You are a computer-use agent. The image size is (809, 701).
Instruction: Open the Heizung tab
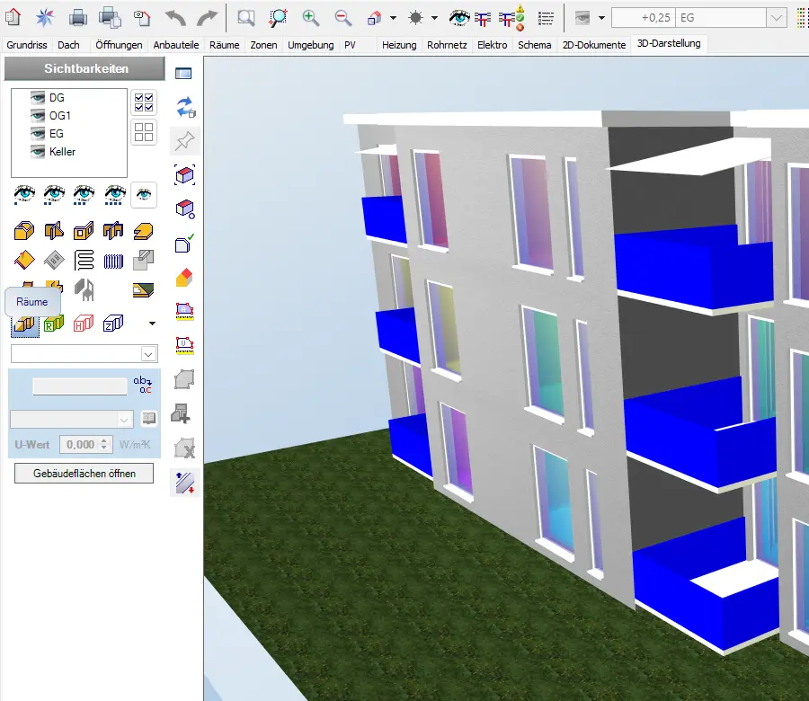(398, 44)
